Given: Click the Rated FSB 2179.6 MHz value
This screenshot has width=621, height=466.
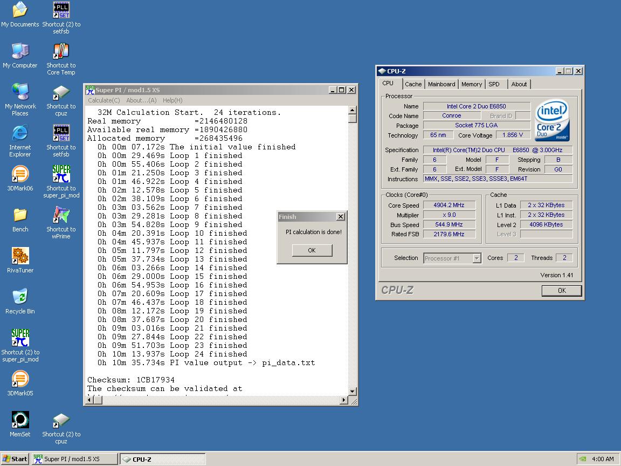Looking at the screenshot, I should [449, 234].
